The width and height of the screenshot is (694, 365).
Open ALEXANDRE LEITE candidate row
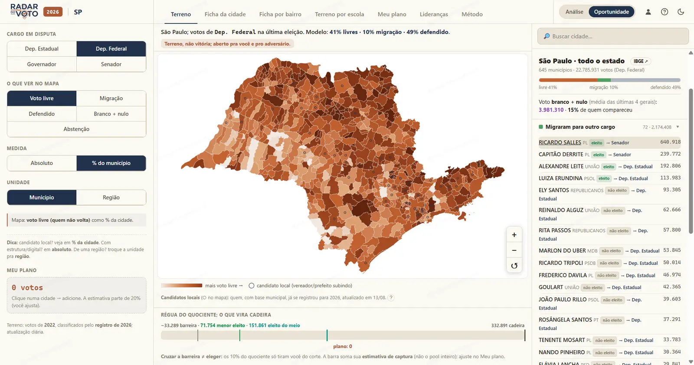point(609,166)
